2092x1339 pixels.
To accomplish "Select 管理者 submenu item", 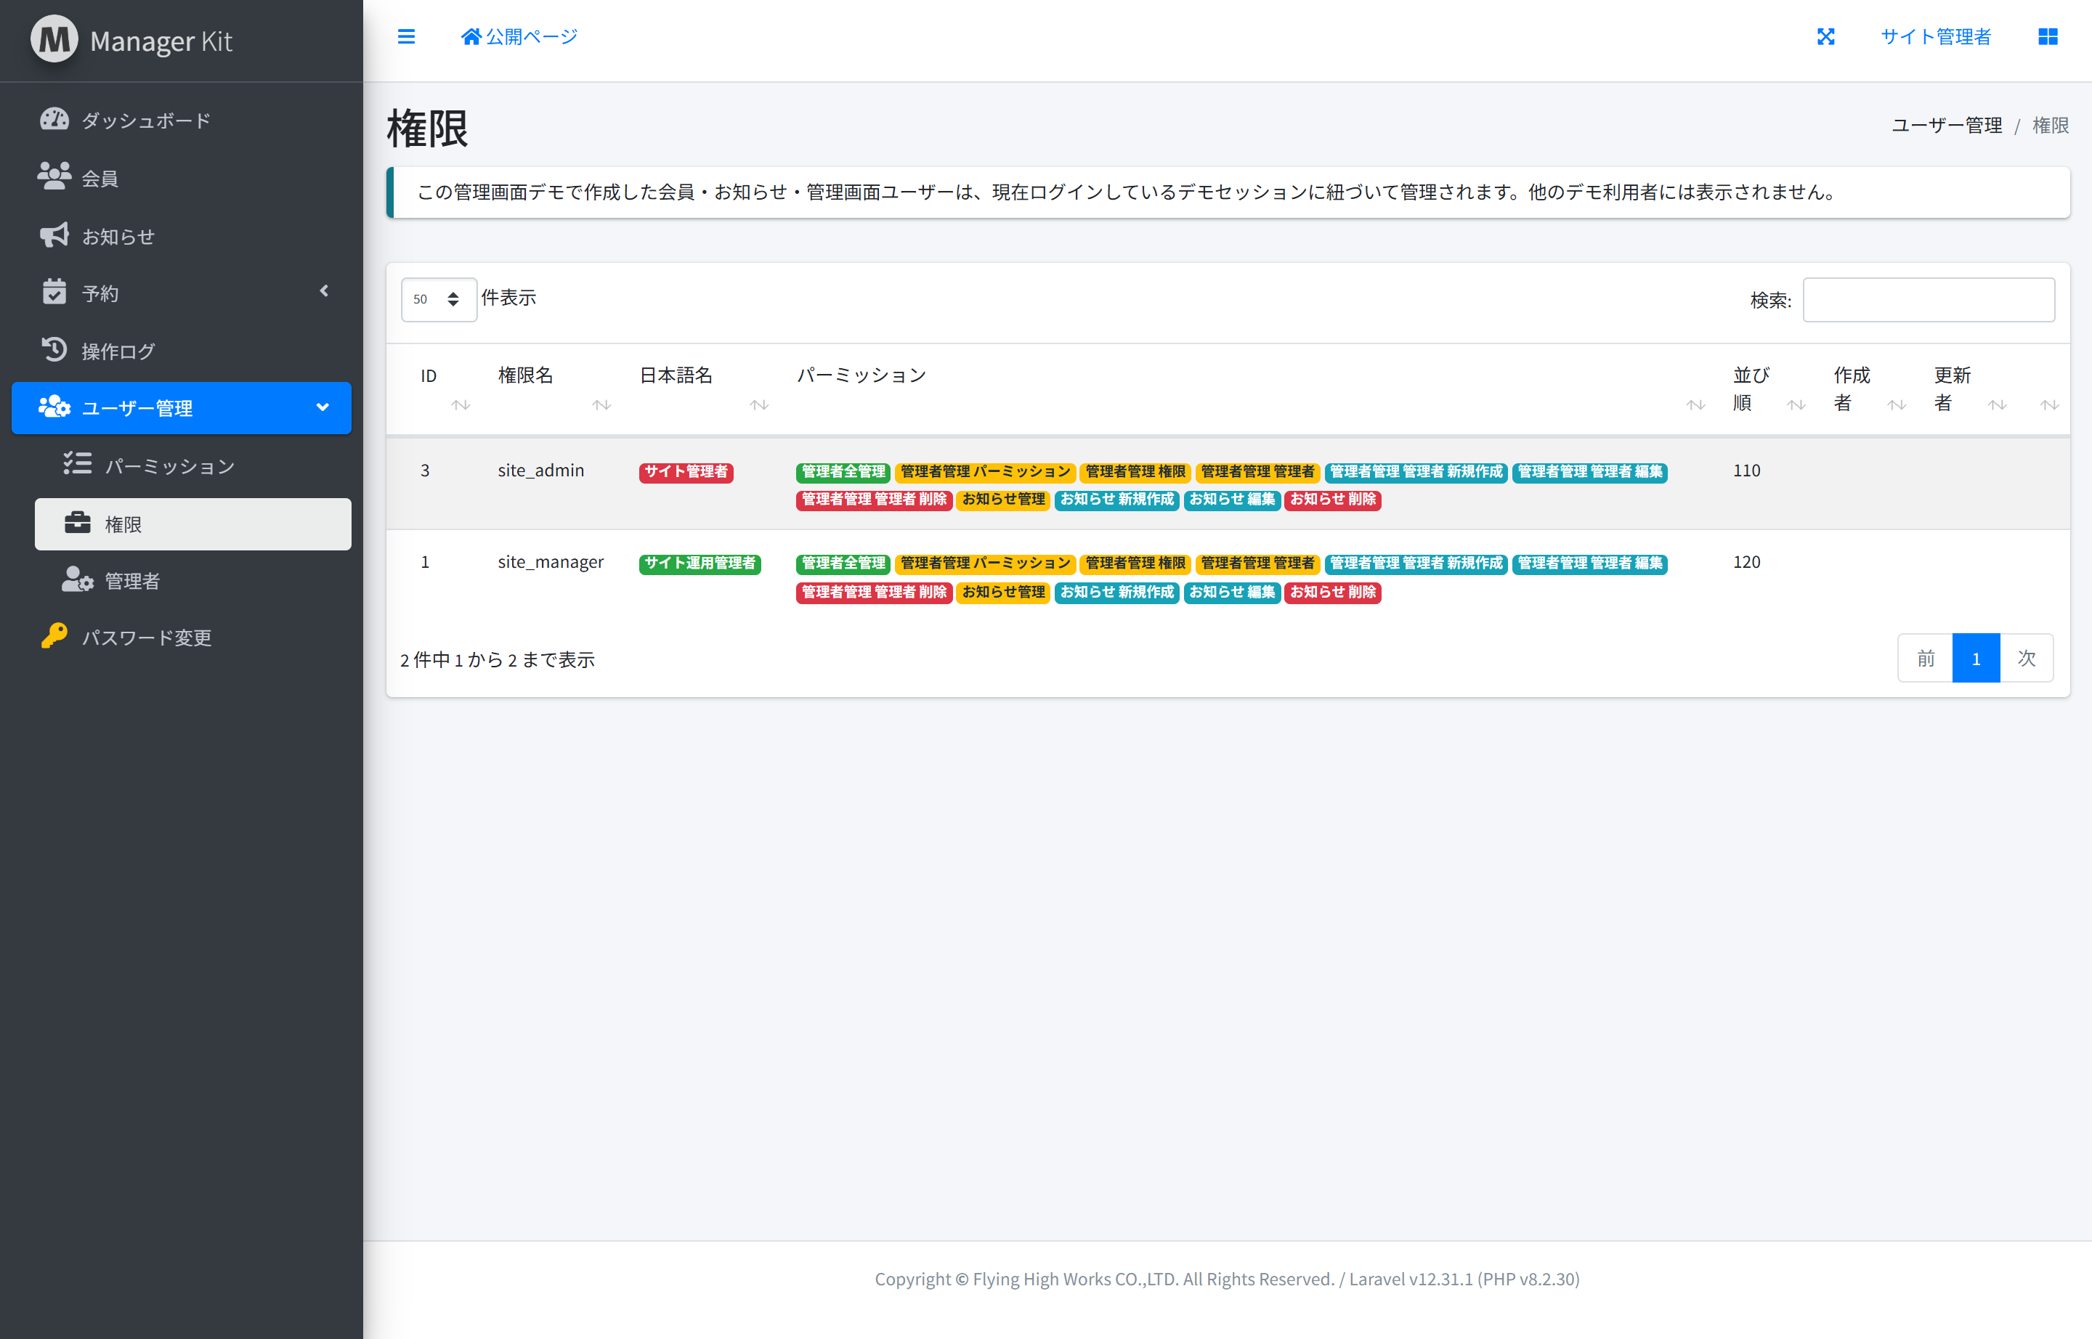I will (x=192, y=581).
